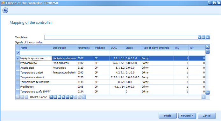Screen dimensions: 221x121
Task: Click Description cell Awaria sieci
Action: click(x=64, y=68)
